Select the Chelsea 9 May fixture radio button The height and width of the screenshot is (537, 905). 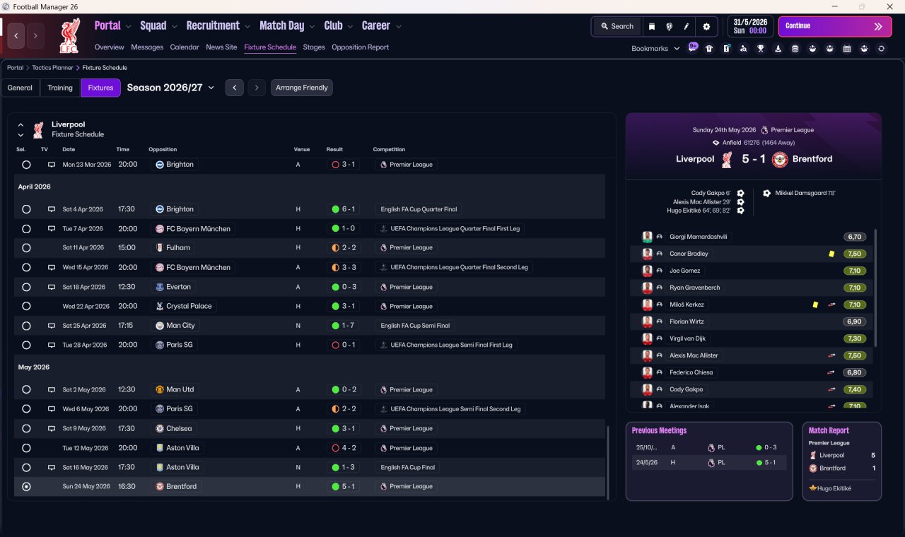click(x=26, y=428)
